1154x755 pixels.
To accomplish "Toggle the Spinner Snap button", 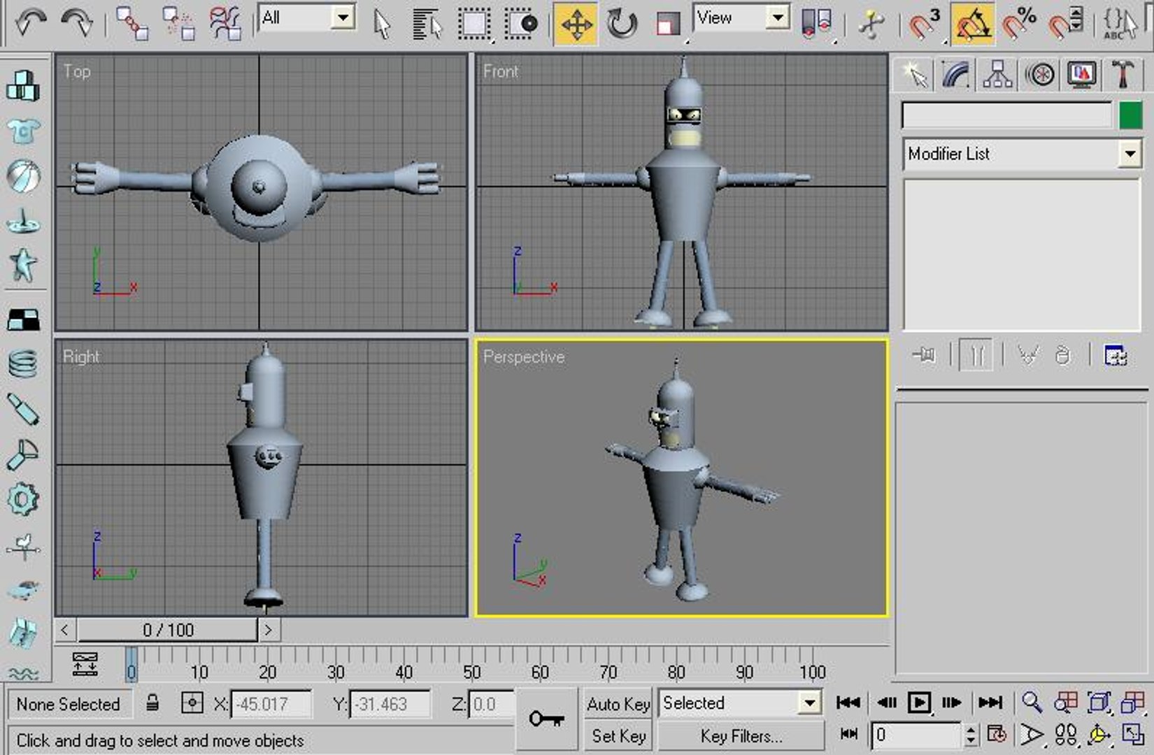I will pyautogui.click(x=1066, y=24).
